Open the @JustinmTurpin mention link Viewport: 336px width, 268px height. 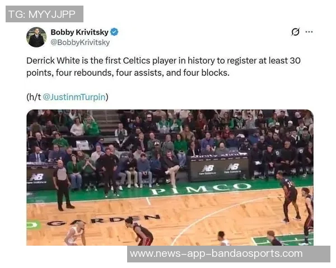click(74, 97)
